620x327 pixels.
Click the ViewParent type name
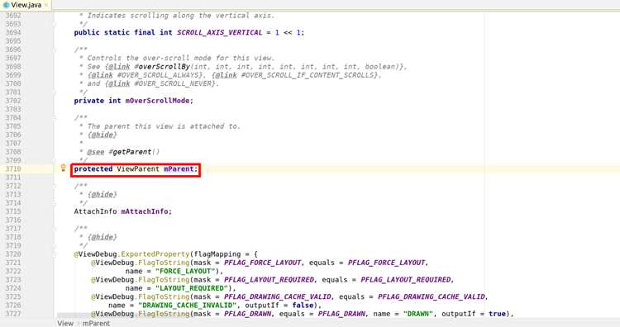[138, 169]
